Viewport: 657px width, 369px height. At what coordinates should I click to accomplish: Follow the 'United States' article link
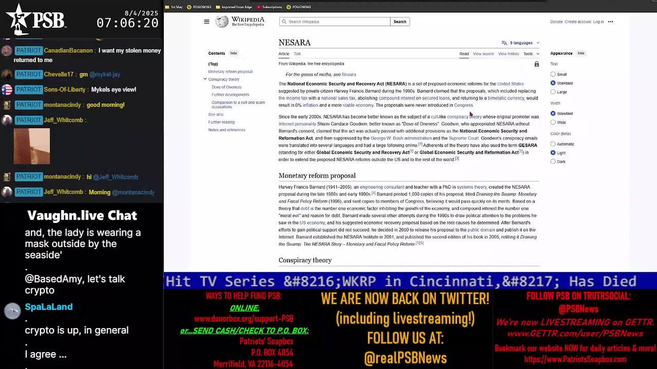510,84
